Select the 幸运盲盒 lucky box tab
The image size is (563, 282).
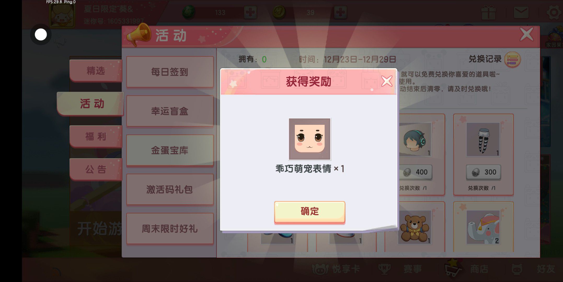point(170,111)
